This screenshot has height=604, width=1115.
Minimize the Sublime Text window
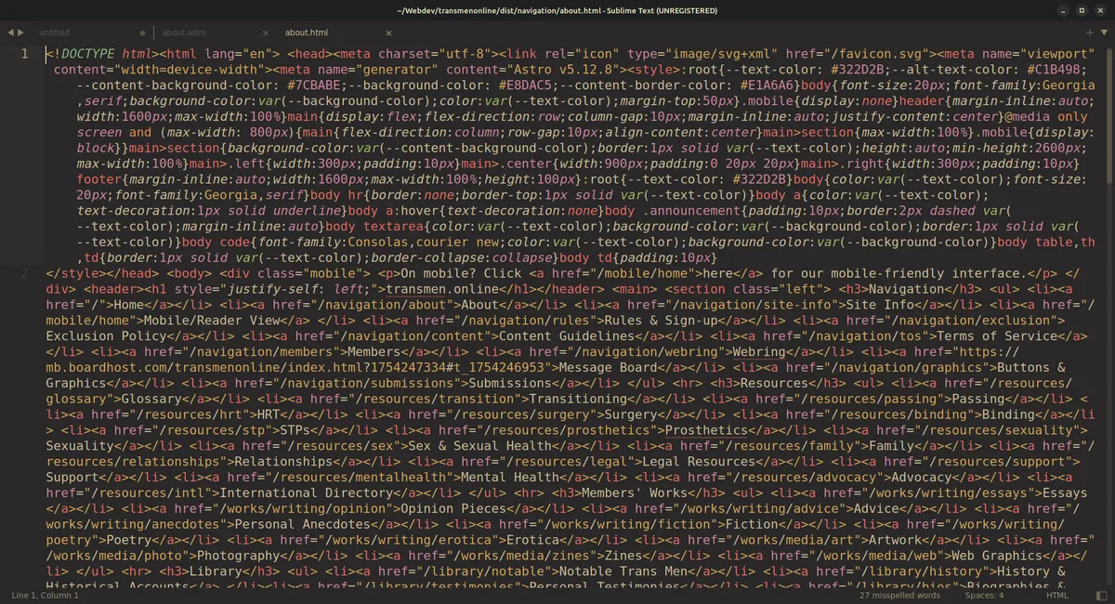pos(1065,10)
